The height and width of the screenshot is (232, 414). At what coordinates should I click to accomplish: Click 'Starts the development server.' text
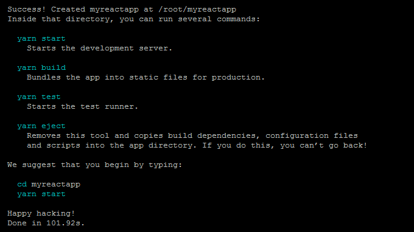point(99,49)
